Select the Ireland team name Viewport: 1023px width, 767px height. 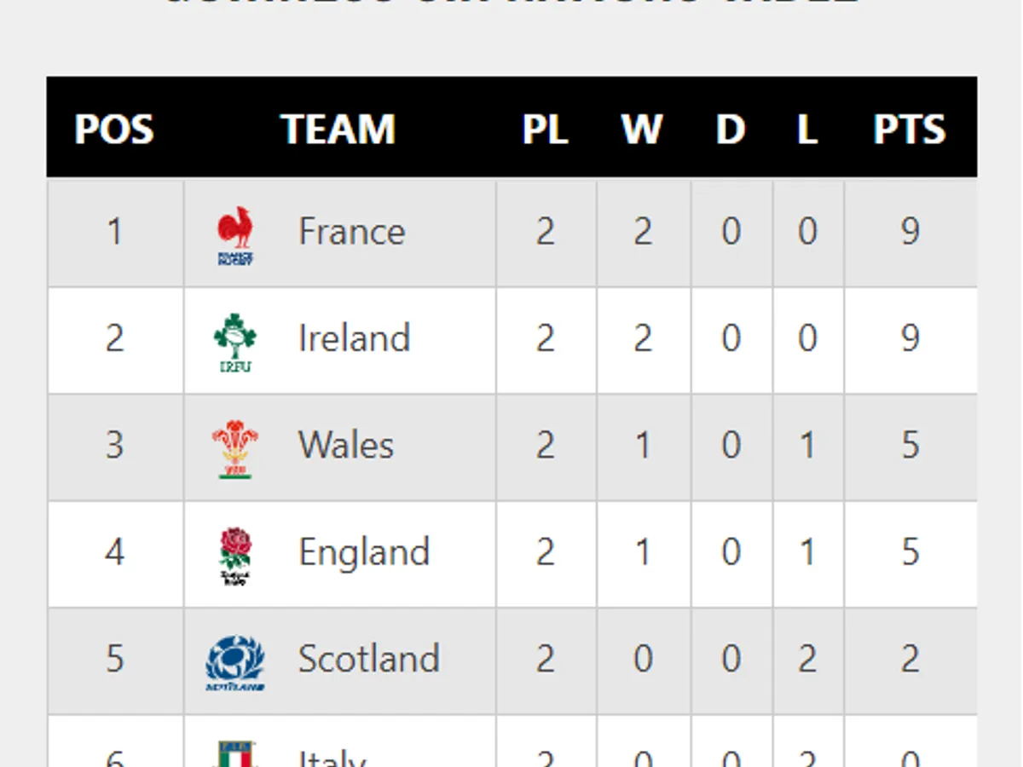pyautogui.click(x=354, y=338)
